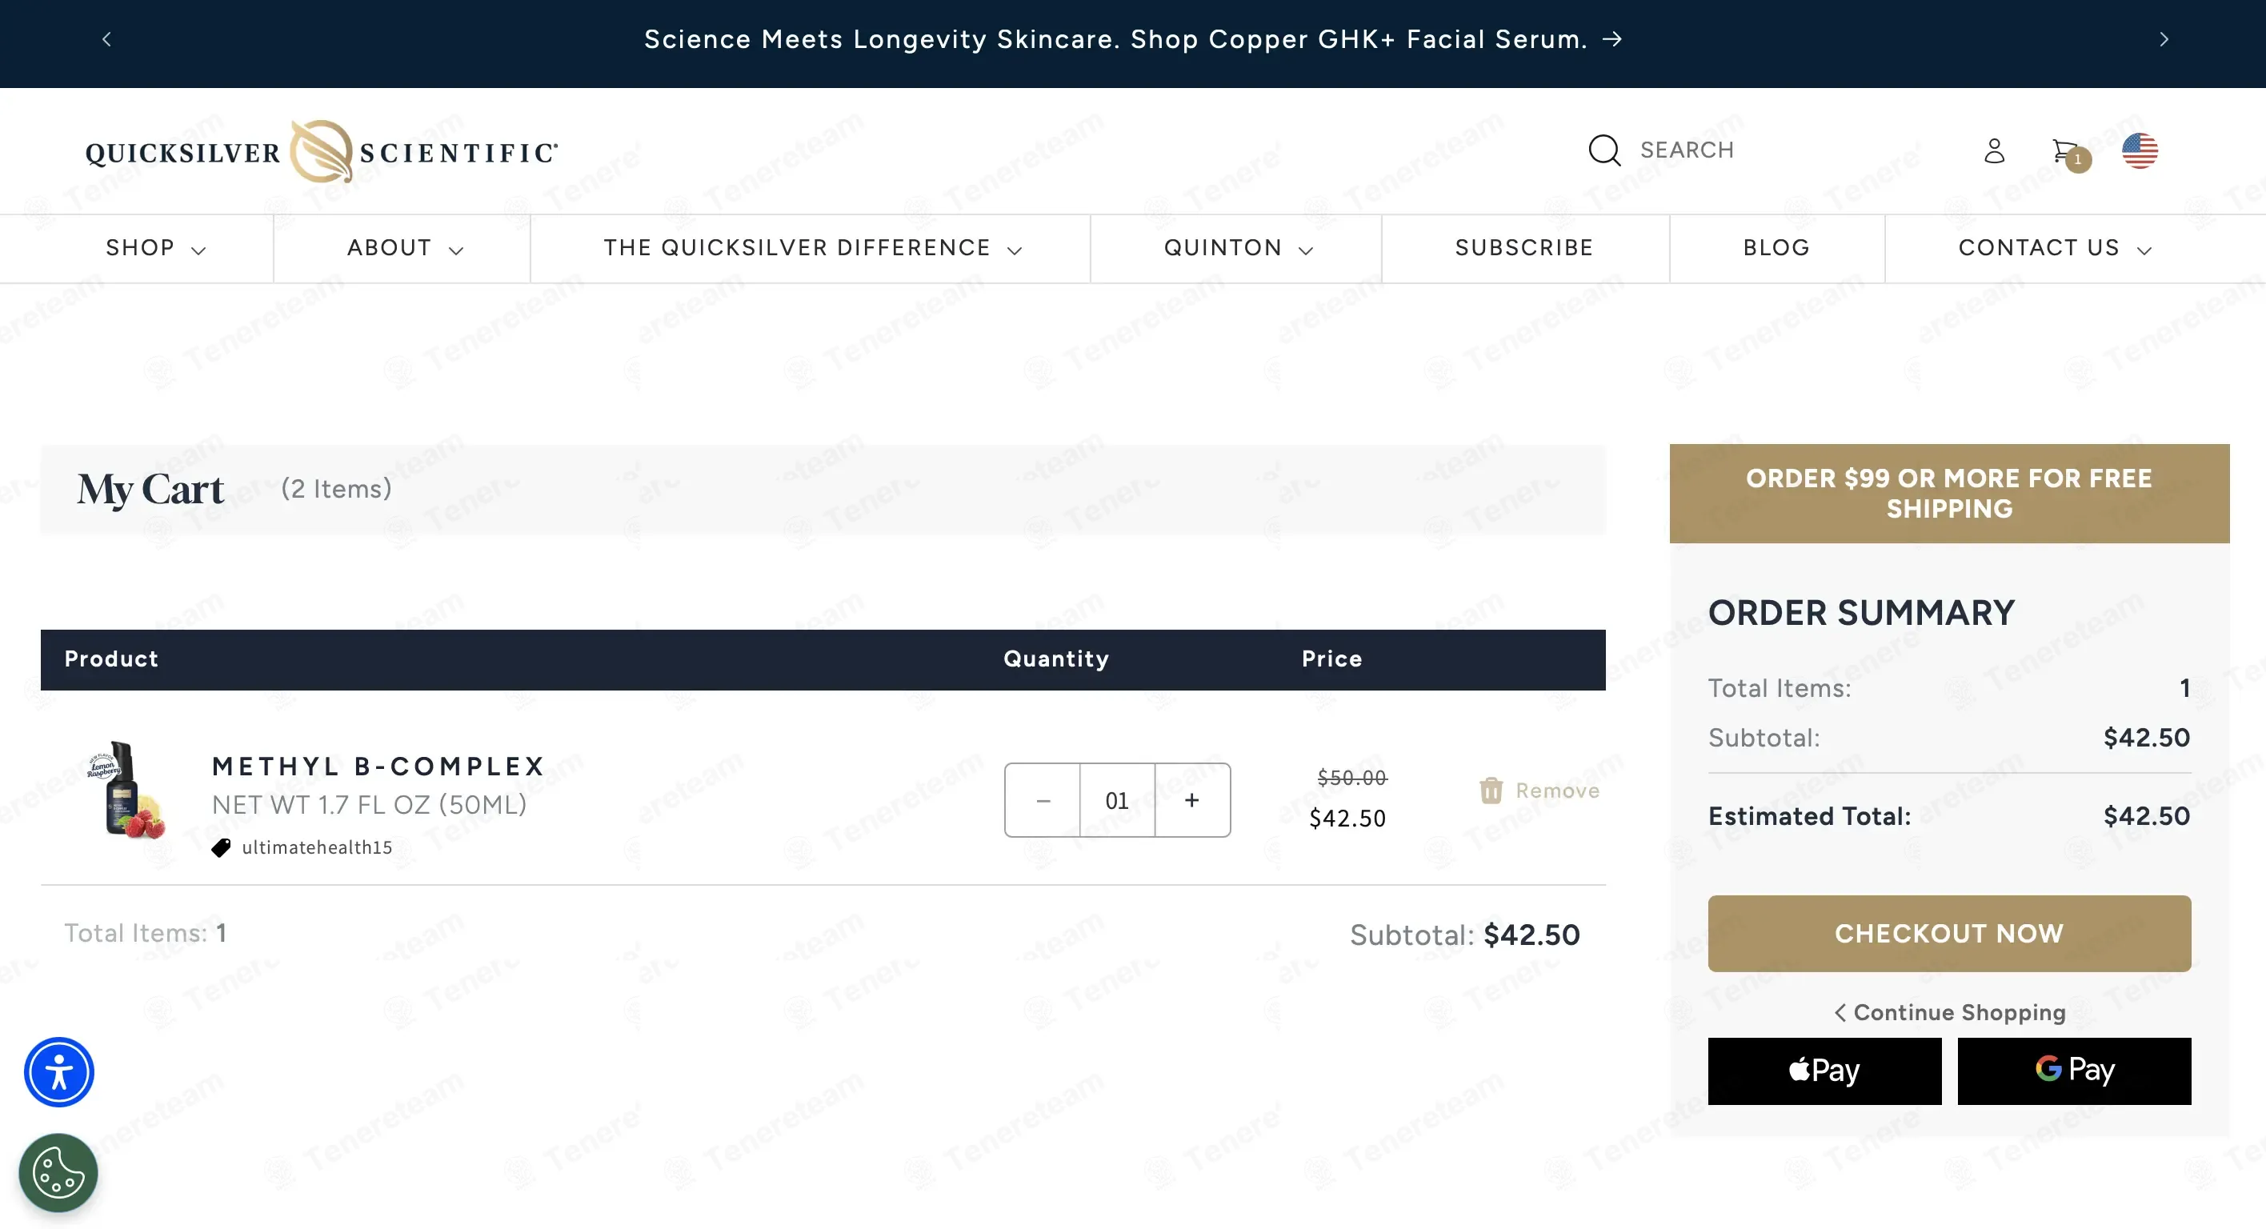This screenshot has width=2266, height=1229.
Task: Click the free shipping $99 banner
Action: click(x=1948, y=494)
